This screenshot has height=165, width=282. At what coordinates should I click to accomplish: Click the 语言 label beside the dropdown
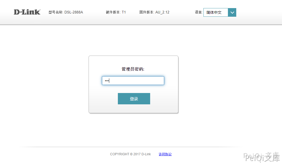[x=198, y=12]
